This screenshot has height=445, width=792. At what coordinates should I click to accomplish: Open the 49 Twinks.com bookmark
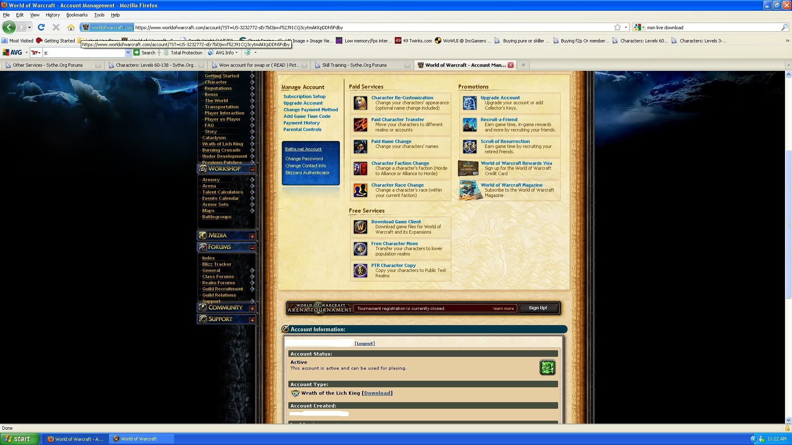click(x=413, y=41)
